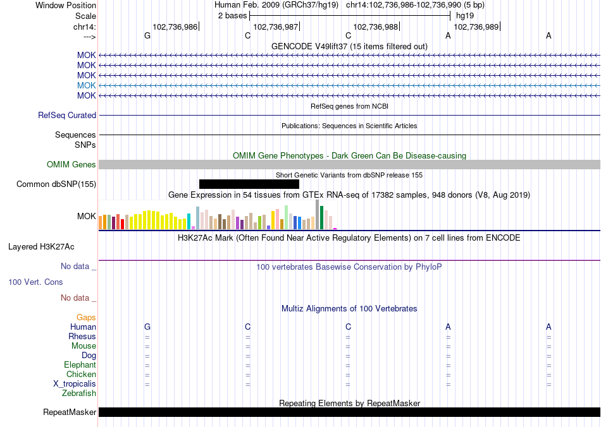Image resolution: width=601 pixels, height=427 pixels.
Task: Open Publications: Sequences in Scientific Articles title
Action: click(x=349, y=126)
